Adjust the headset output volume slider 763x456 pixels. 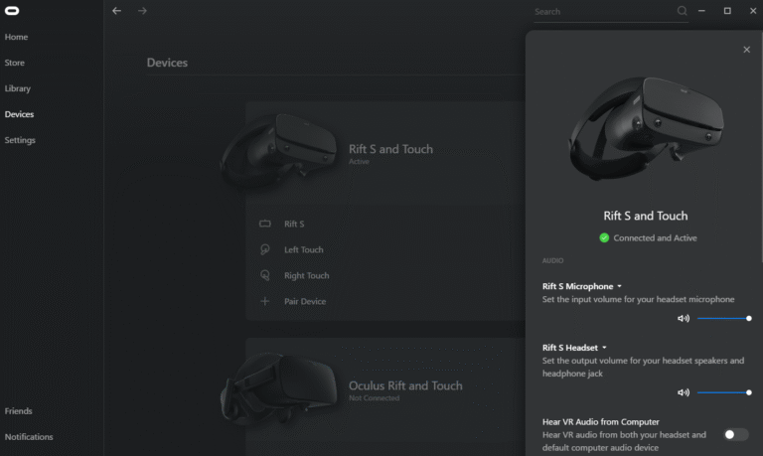pyautogui.click(x=723, y=392)
